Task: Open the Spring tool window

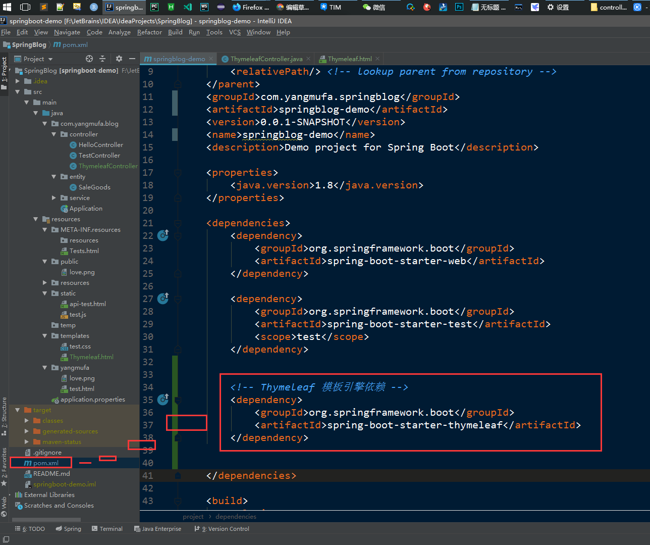Action: [68, 528]
